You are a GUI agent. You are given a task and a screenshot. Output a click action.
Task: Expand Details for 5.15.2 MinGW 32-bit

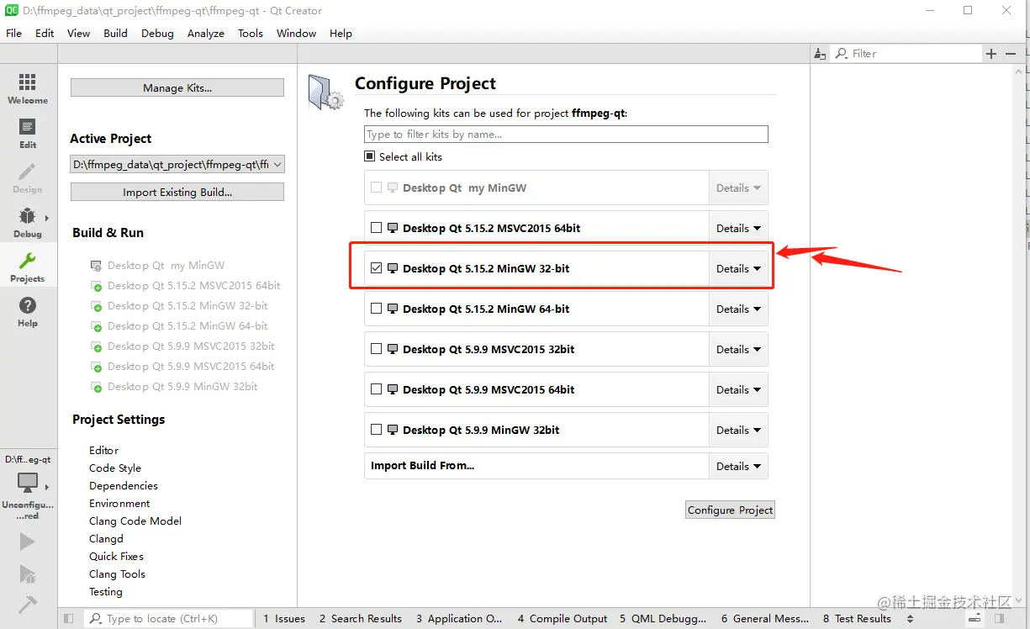click(x=738, y=268)
